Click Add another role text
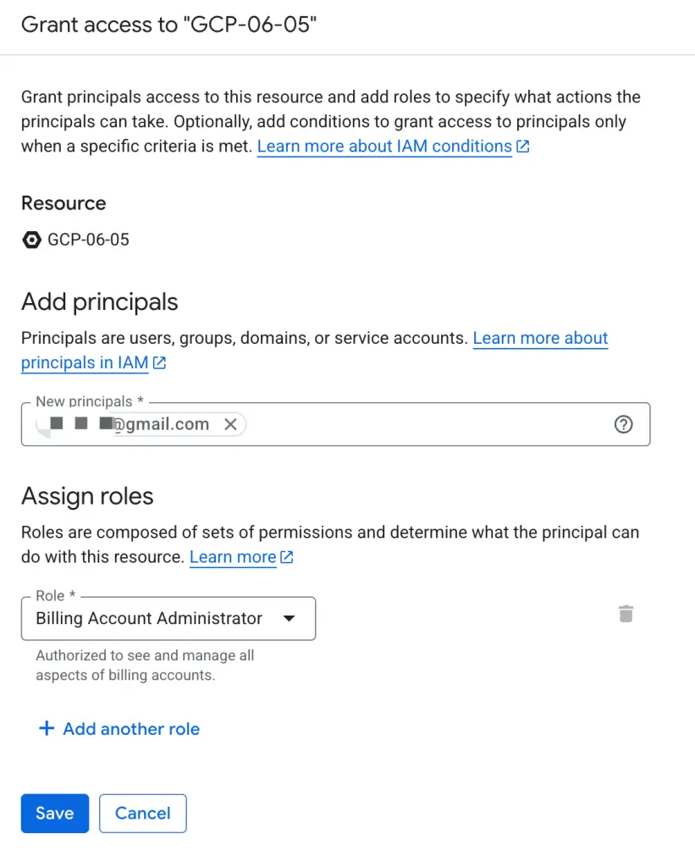Image resolution: width=695 pixels, height=867 pixels. (x=131, y=728)
